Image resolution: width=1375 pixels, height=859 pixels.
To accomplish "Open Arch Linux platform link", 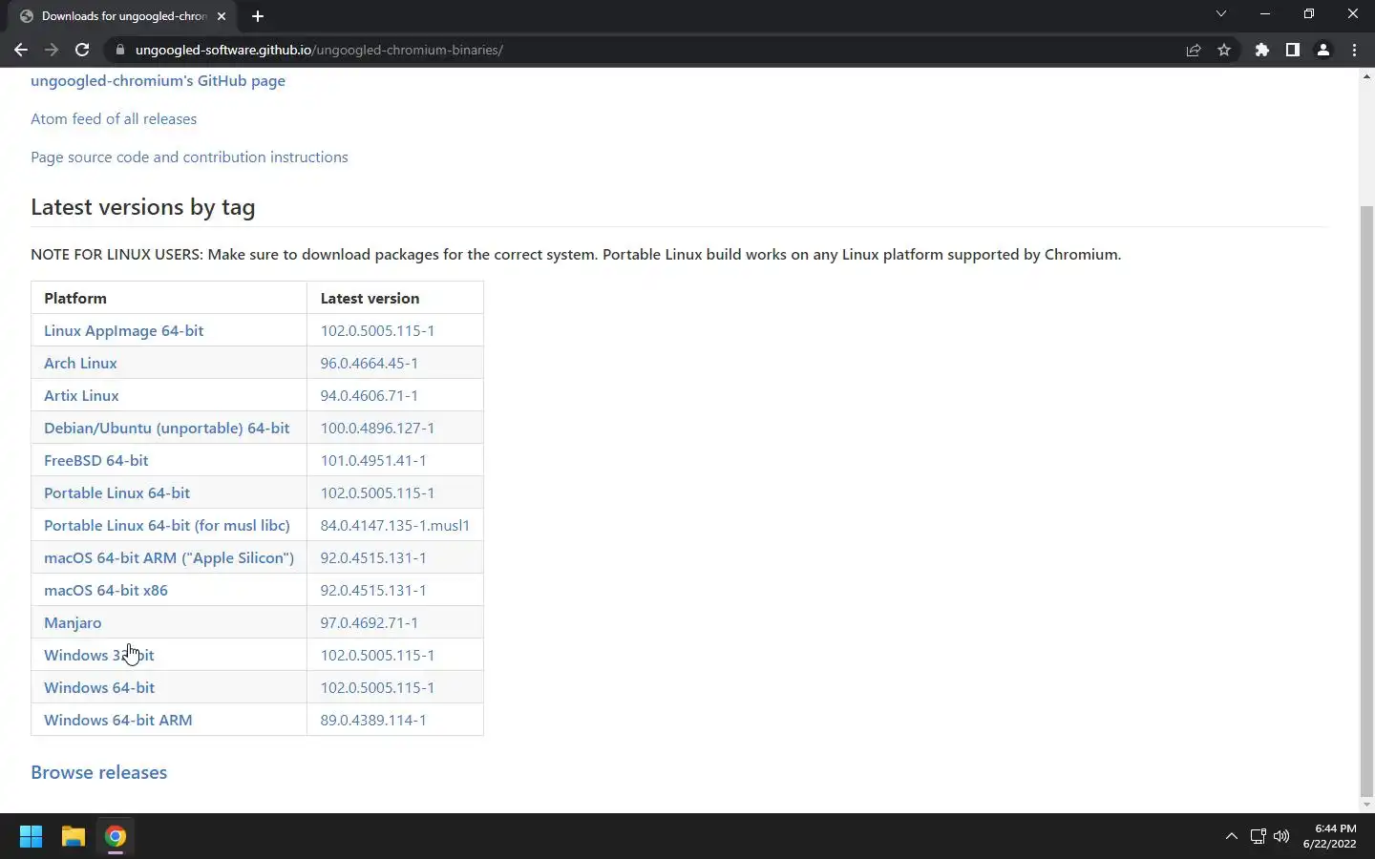I will tap(80, 364).
